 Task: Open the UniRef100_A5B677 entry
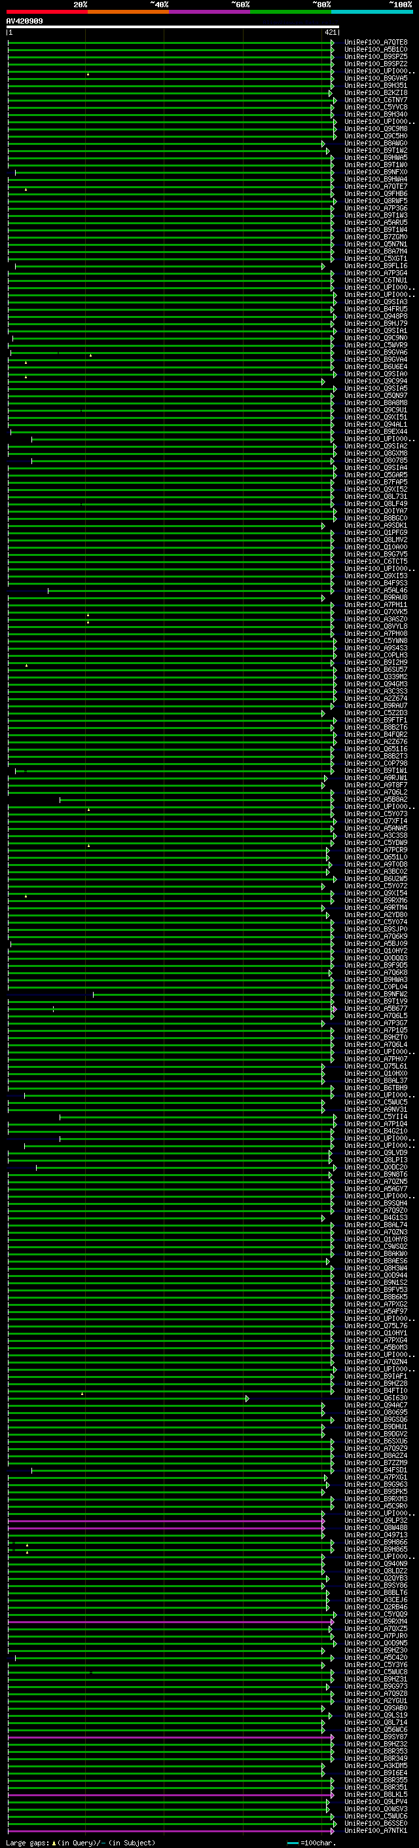coord(375,1010)
